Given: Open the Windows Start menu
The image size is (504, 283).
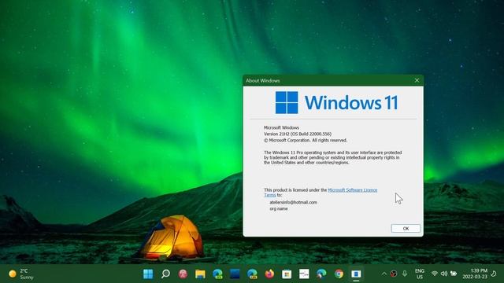Looking at the screenshot, I should tap(148, 274).
